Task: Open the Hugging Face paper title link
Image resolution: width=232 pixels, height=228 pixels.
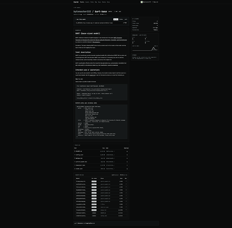Action: (x=101, y=39)
